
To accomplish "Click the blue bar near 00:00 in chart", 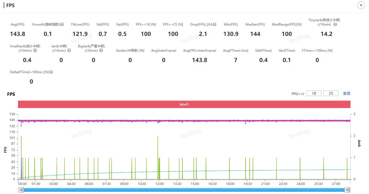I will pyautogui.click(x=21, y=169).
